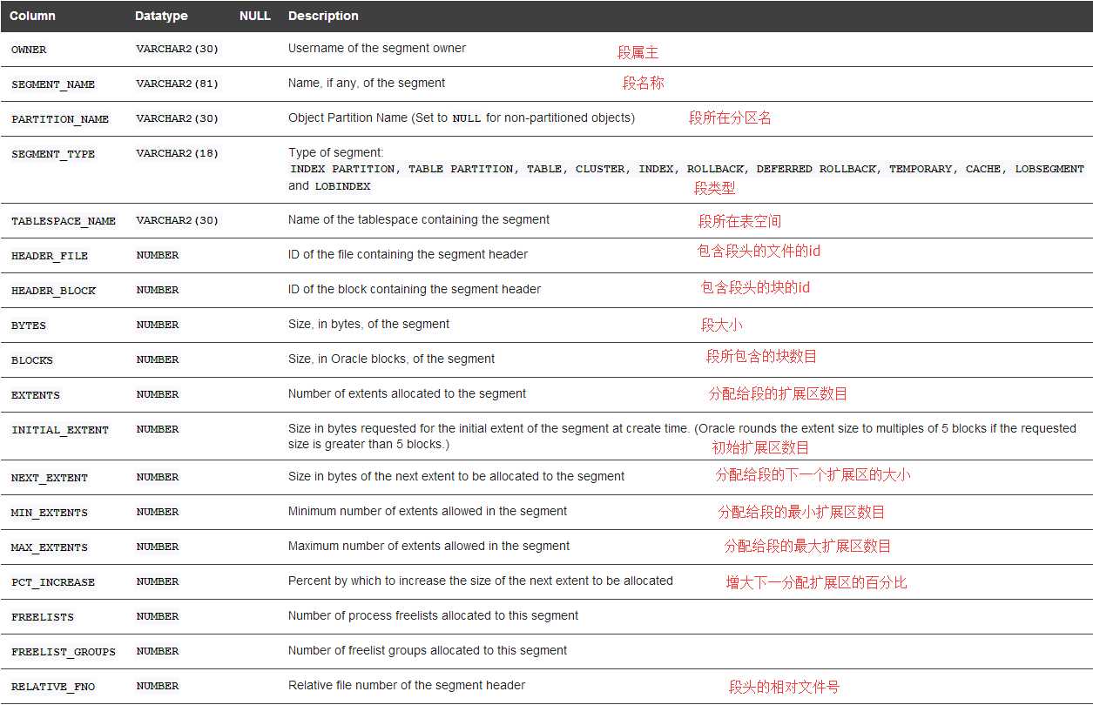1093x705 pixels.
Task: Click "ID of the block containing the segment header"
Action: [415, 289]
